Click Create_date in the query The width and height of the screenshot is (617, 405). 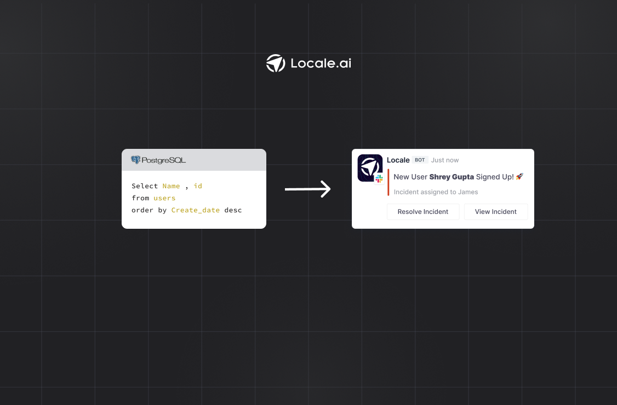pos(196,210)
